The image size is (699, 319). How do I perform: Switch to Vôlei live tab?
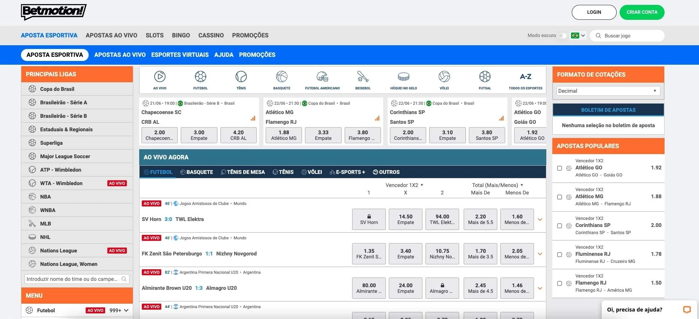coord(311,172)
